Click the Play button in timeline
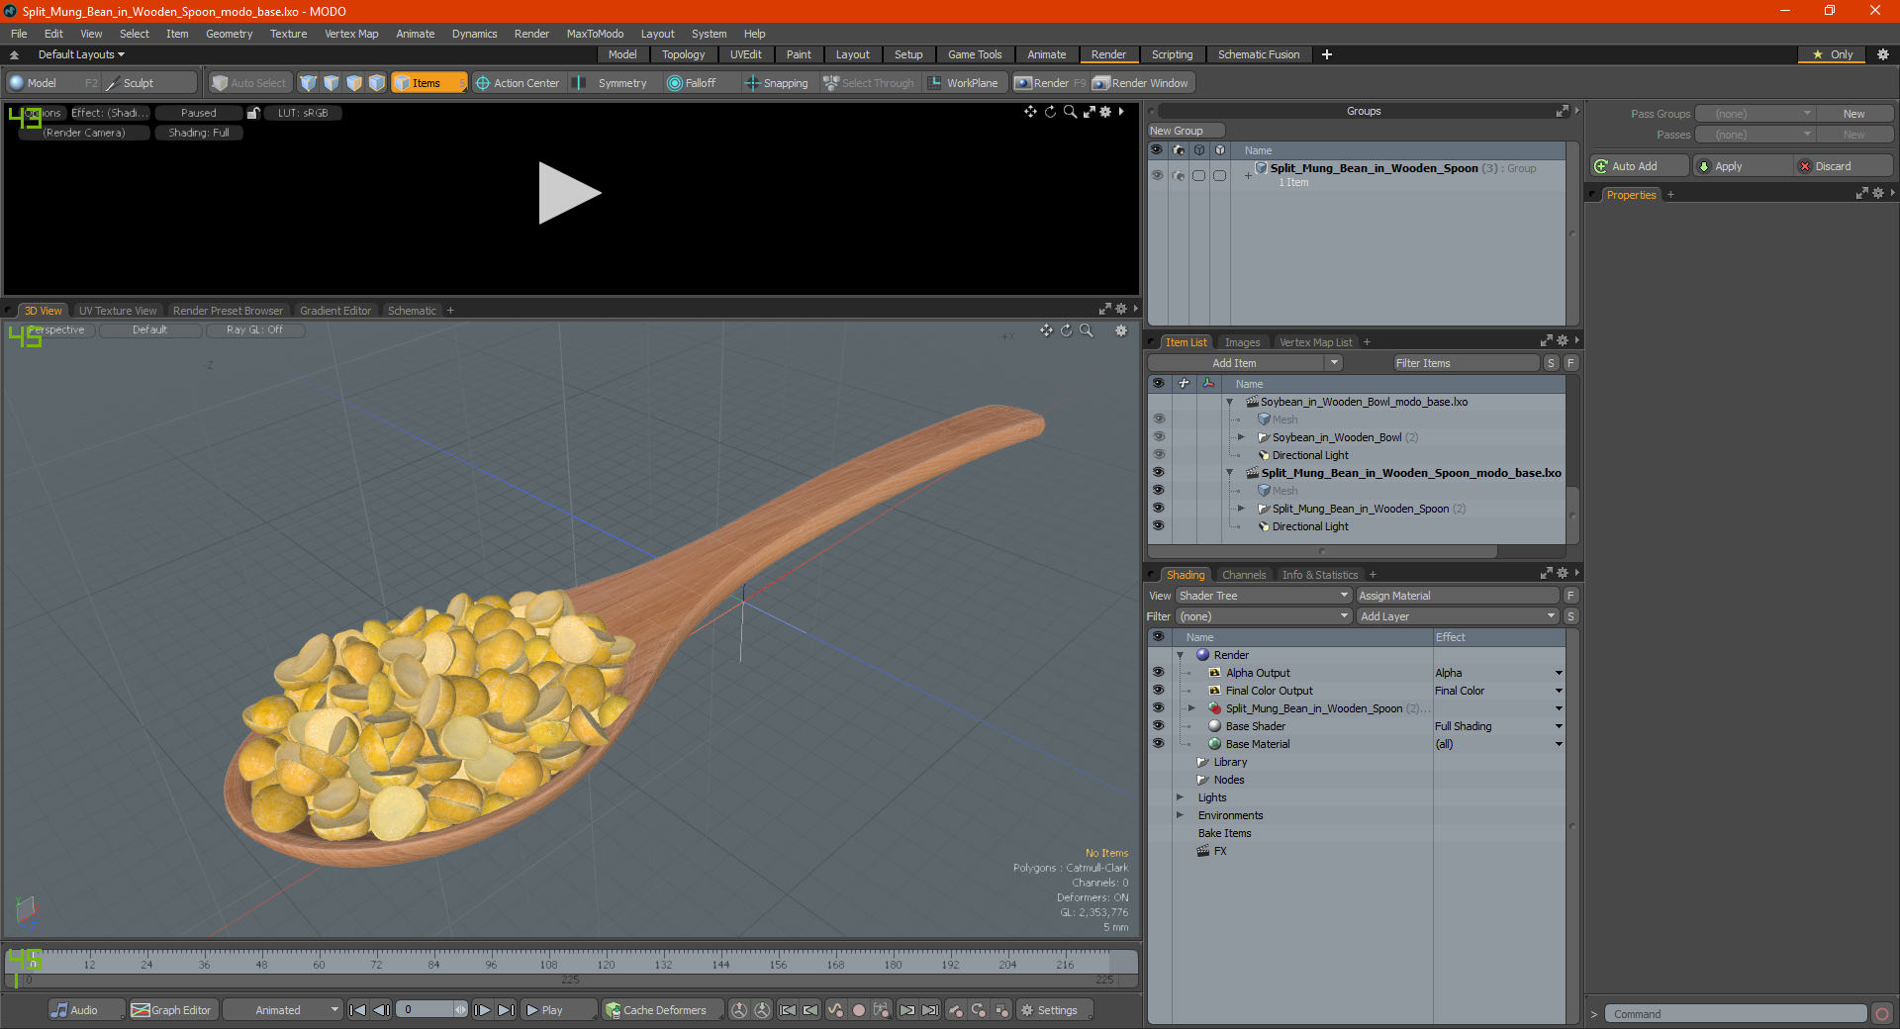This screenshot has height=1029, width=1900. click(x=558, y=1010)
